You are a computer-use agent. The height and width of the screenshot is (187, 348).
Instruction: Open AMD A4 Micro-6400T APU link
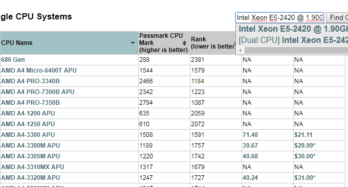coord(39,71)
